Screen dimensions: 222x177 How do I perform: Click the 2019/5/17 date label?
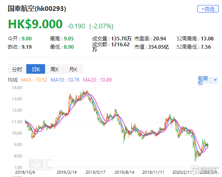(x=96, y=172)
